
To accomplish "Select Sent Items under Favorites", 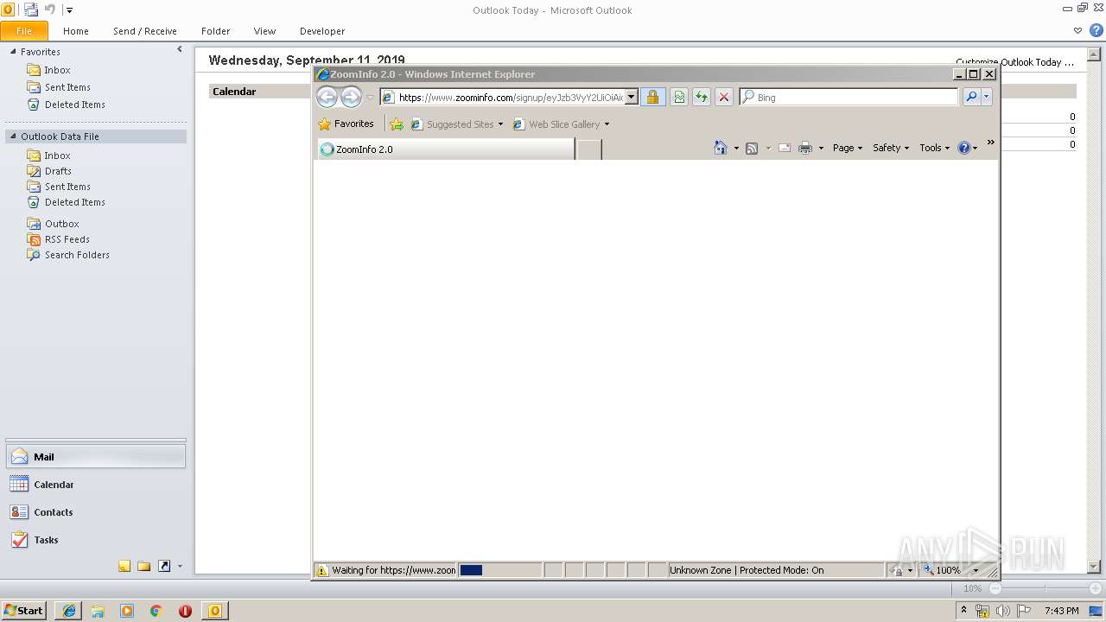I will tap(67, 87).
